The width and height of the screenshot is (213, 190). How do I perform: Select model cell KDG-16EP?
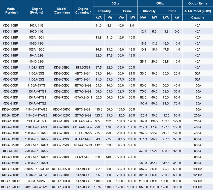point(11,56)
